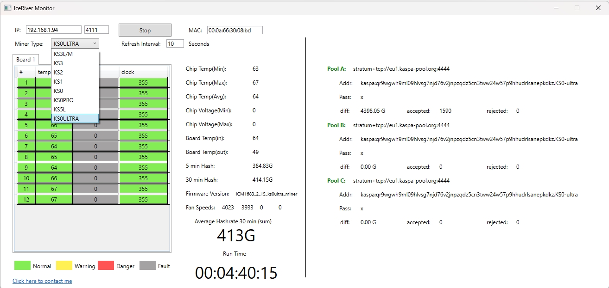Click the IceRiver Monitor app icon

(7, 8)
